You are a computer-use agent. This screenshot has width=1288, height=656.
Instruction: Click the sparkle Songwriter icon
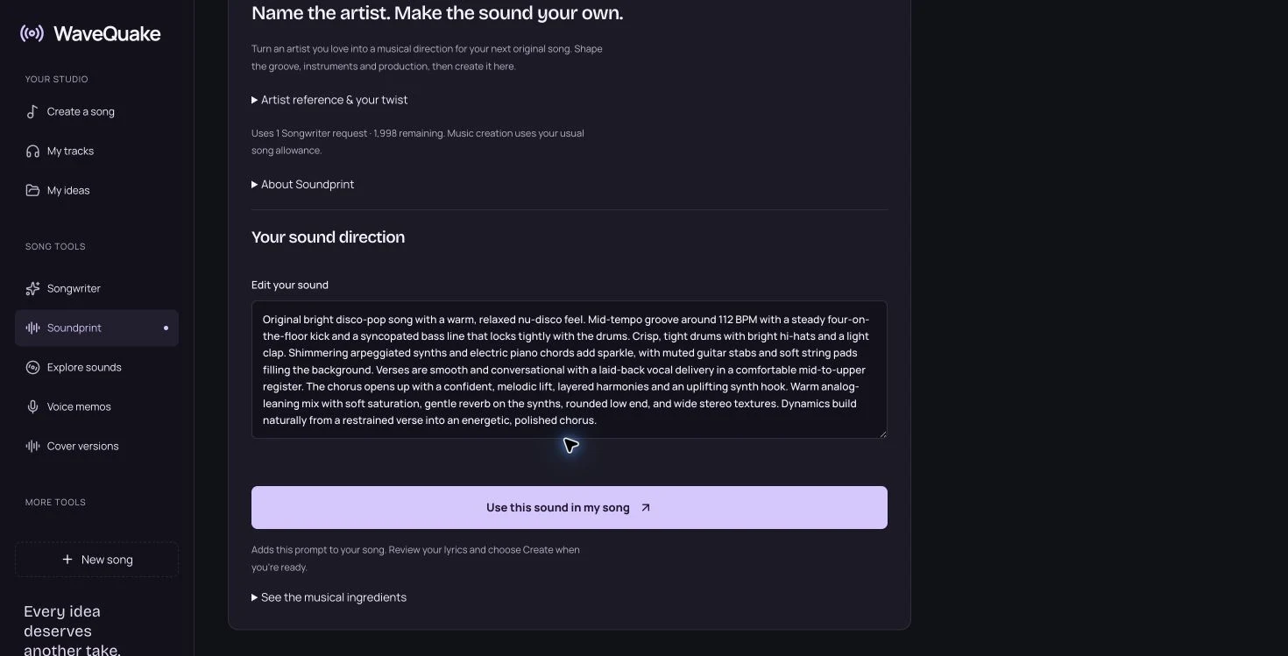(32, 288)
